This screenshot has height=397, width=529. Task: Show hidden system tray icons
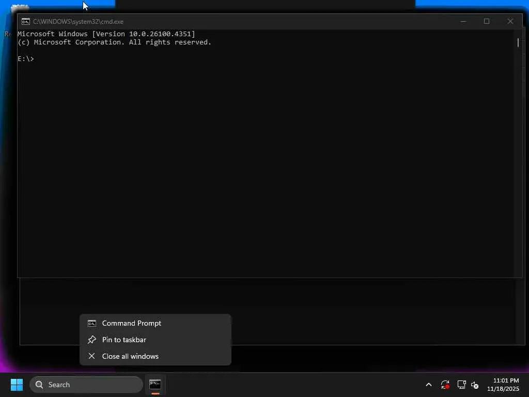click(x=428, y=385)
